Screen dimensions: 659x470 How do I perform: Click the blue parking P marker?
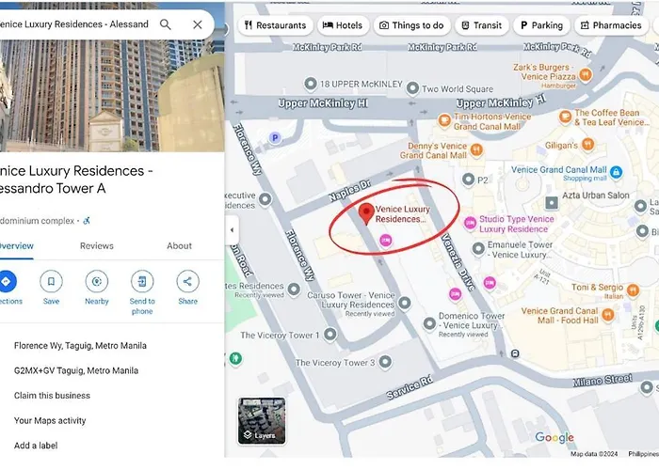(275, 137)
